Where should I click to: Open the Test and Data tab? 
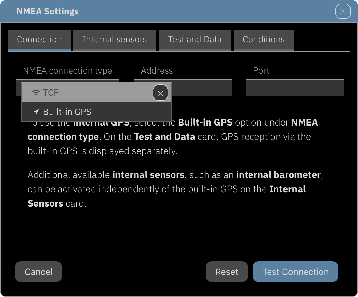pyautogui.click(x=195, y=39)
